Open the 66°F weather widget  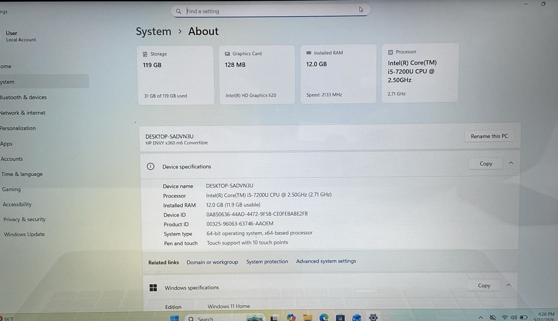click(x=7, y=319)
